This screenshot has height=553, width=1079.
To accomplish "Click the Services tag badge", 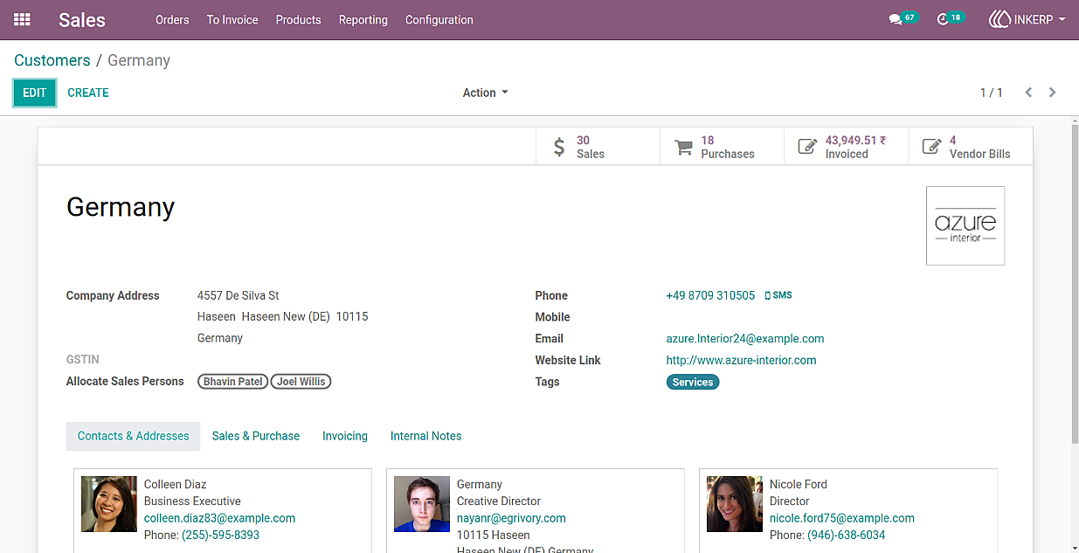I will 693,382.
